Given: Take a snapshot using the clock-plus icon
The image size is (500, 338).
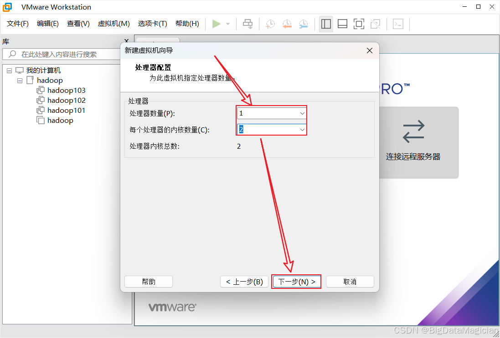Looking at the screenshot, I should [x=270, y=24].
